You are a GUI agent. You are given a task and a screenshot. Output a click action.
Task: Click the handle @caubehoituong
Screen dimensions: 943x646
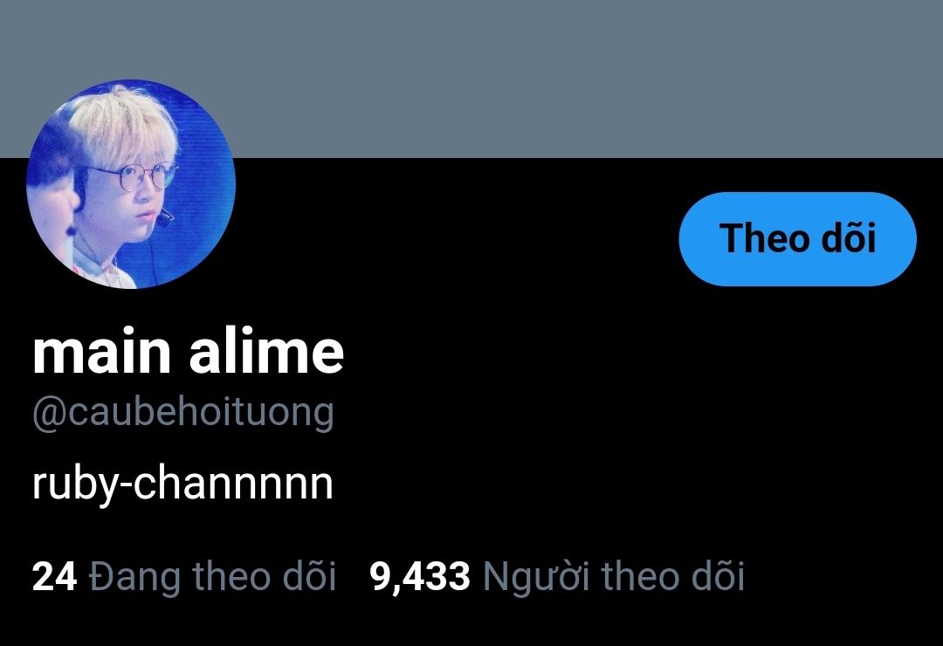[183, 414]
